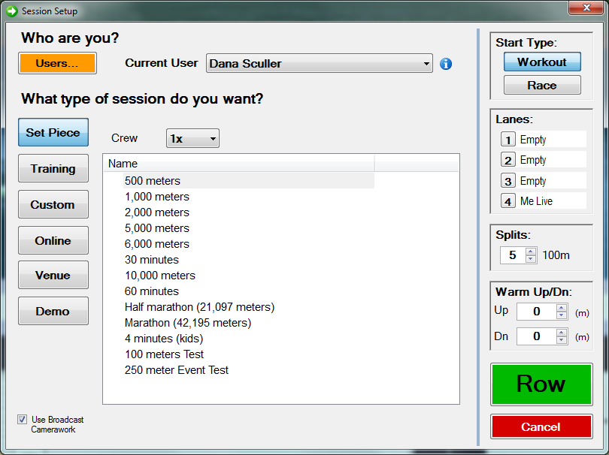Select Race start type

541,86
